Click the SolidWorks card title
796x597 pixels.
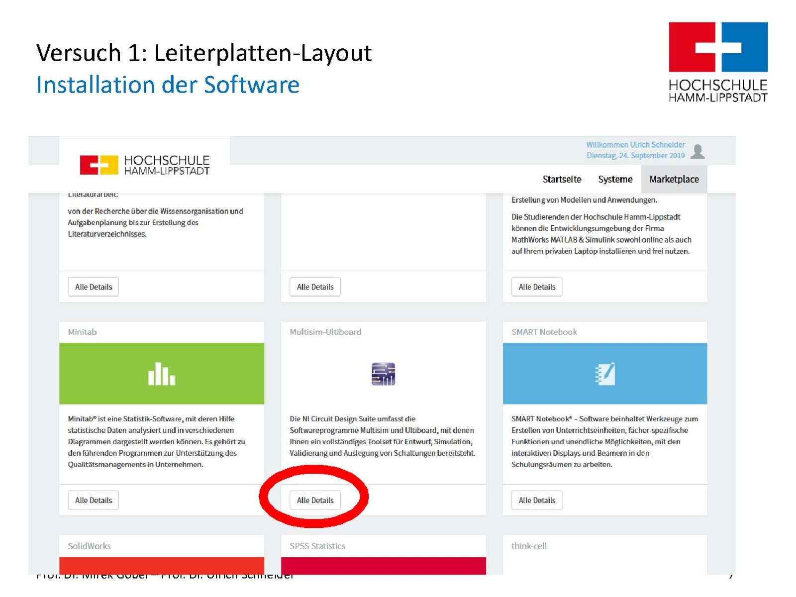[x=90, y=546]
